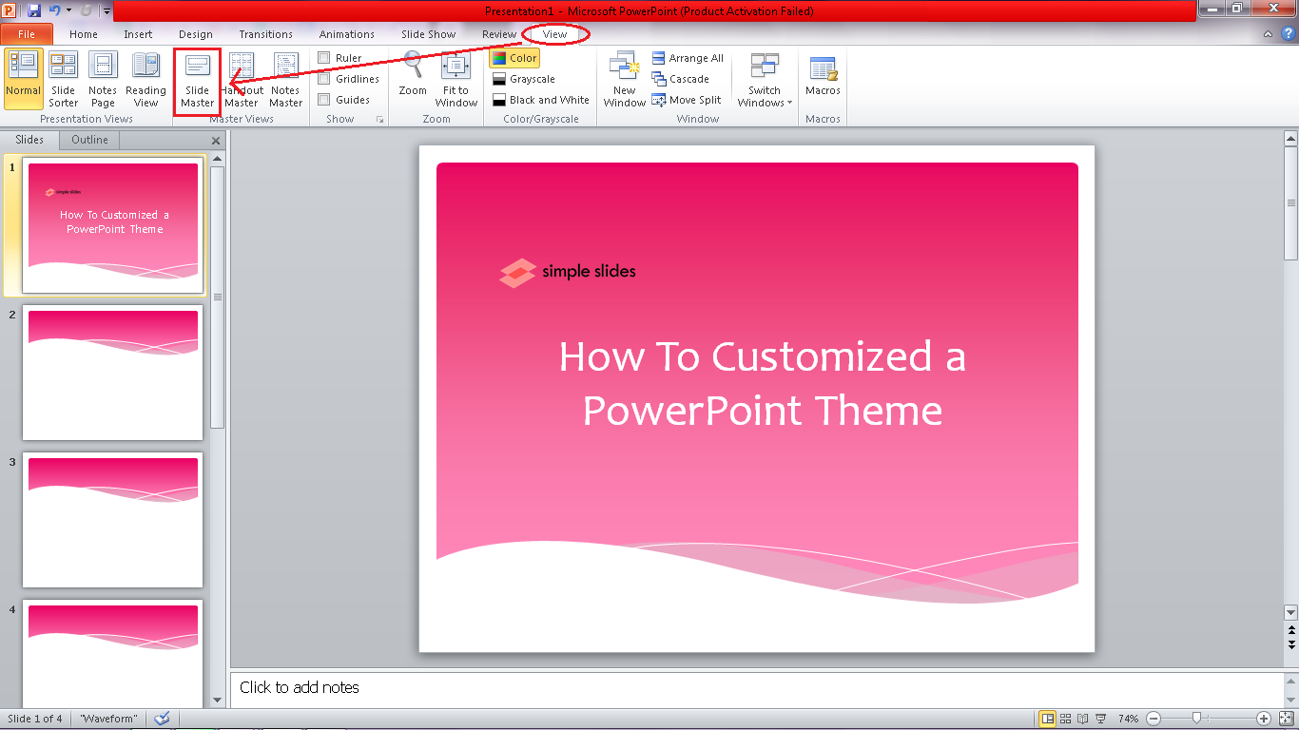
Task: Enable Guides display
Action: [323, 99]
